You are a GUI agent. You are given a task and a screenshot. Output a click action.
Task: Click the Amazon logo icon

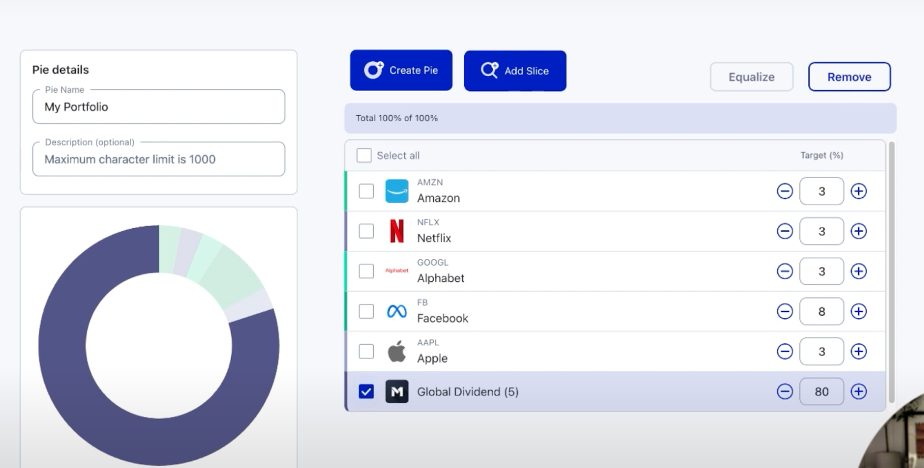click(397, 191)
